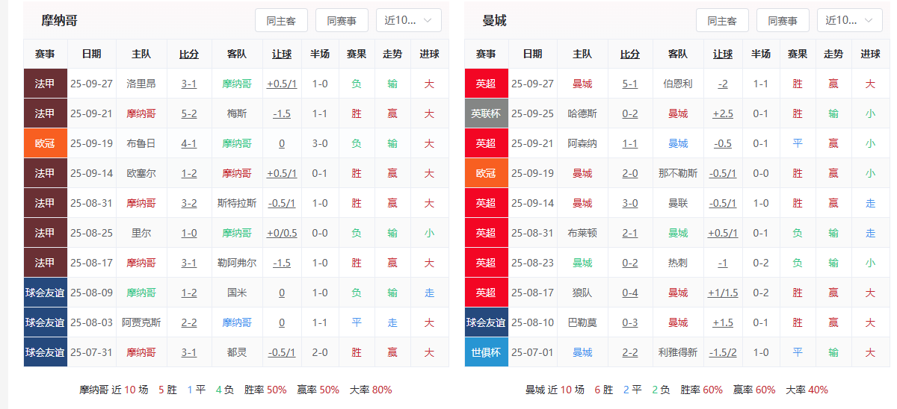This screenshot has height=409, width=897.
Task: Click the gray 英联杯 competition tag
Action: [x=486, y=113]
